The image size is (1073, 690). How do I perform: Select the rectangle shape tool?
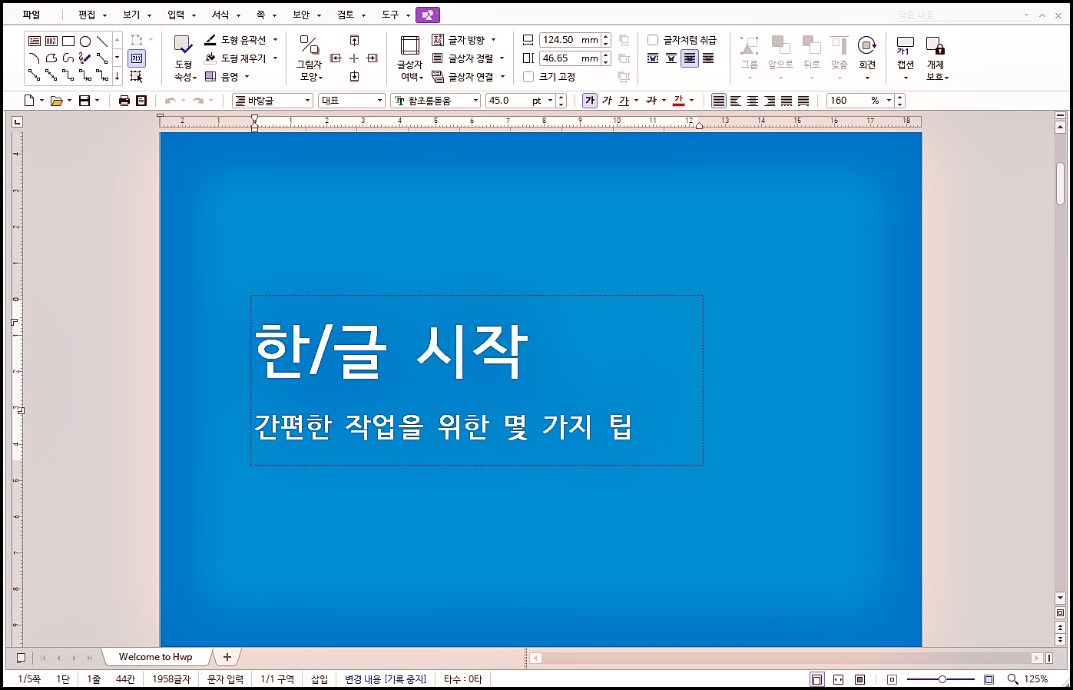click(x=68, y=41)
